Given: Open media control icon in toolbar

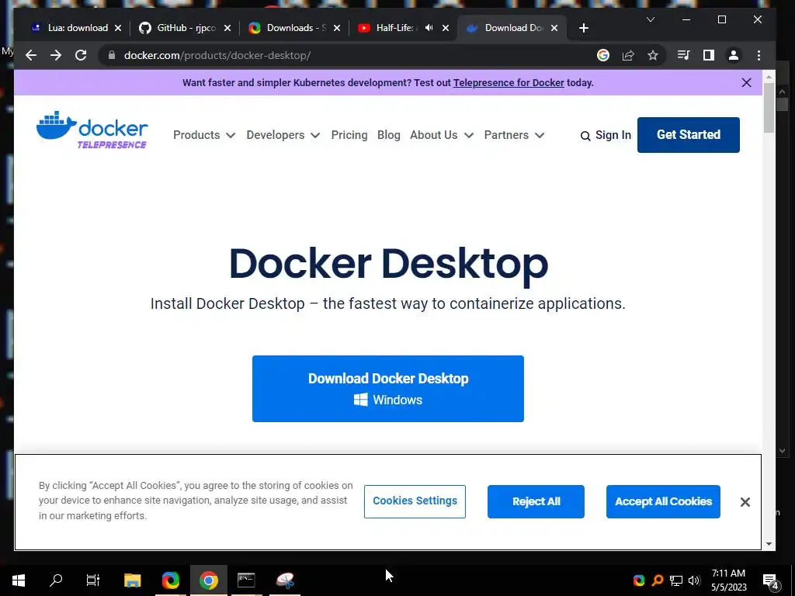Looking at the screenshot, I should (683, 55).
